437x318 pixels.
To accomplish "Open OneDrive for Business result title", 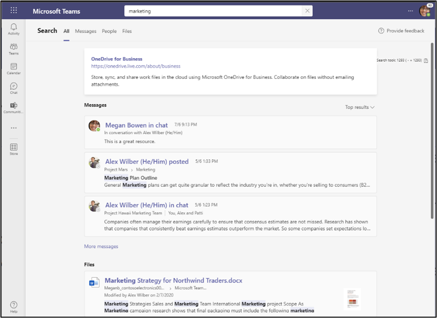I will [x=117, y=59].
